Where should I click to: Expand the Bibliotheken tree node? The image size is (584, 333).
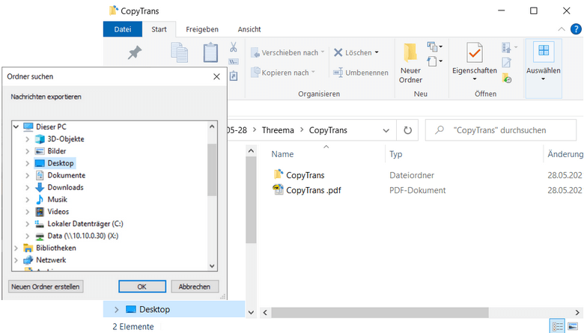[x=16, y=248]
